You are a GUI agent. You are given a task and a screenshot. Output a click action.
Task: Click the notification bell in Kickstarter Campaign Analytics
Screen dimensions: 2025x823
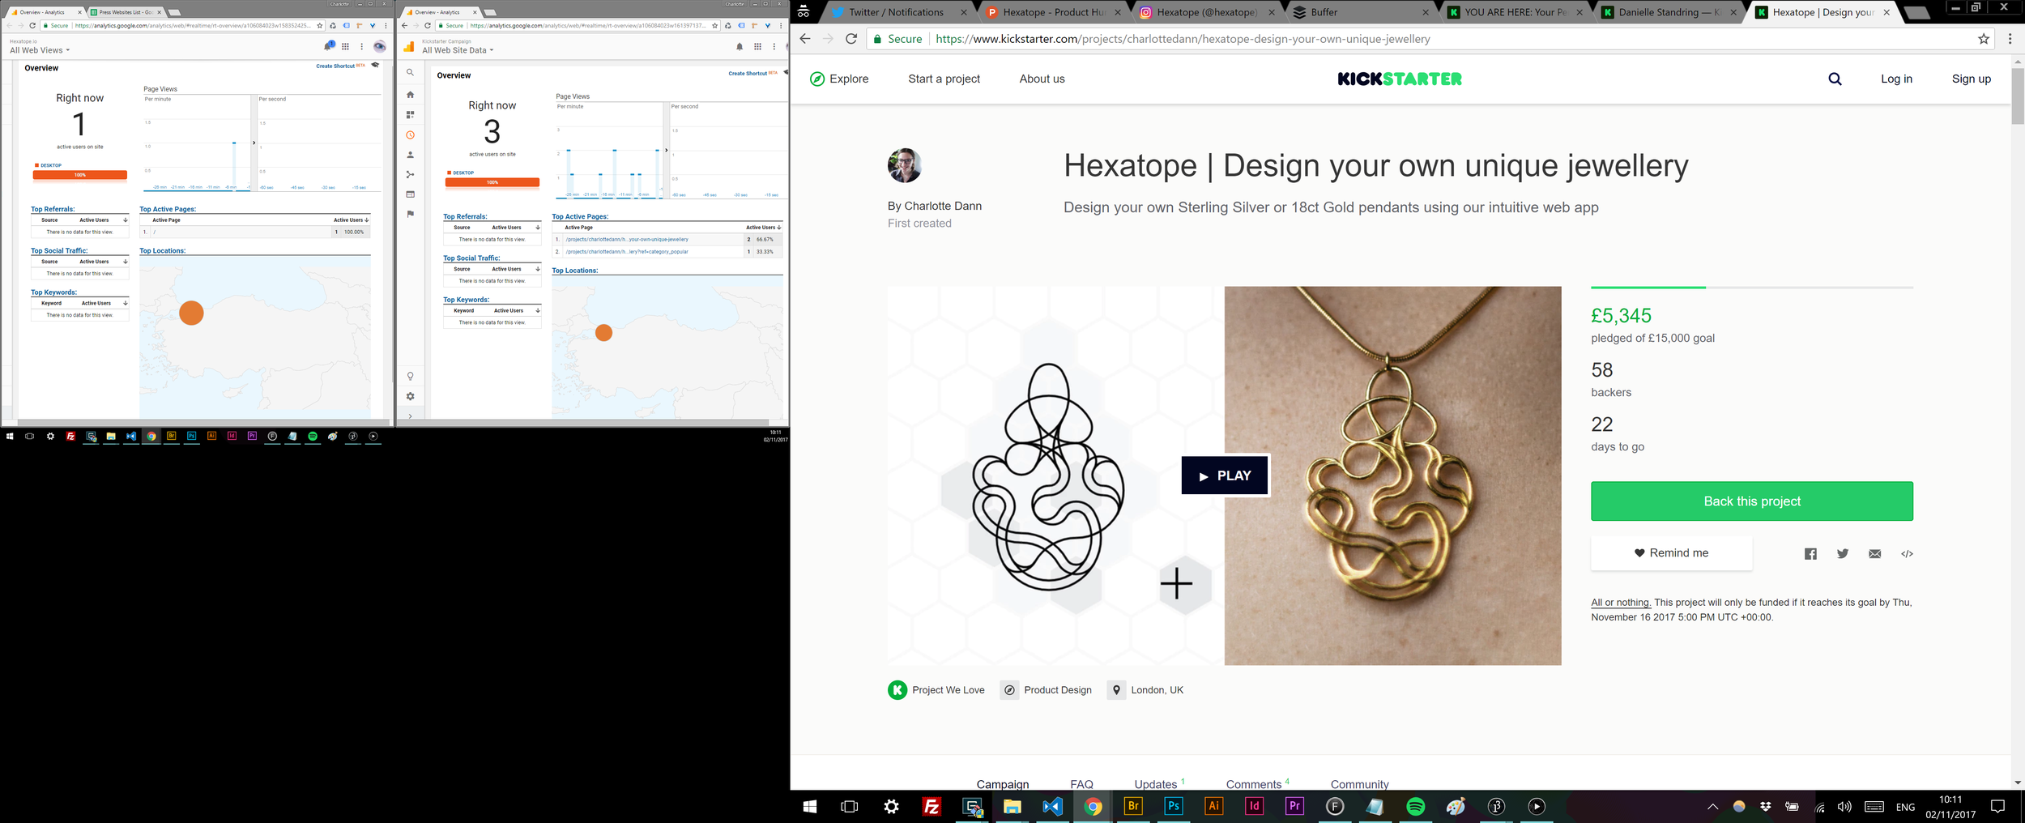tap(740, 46)
